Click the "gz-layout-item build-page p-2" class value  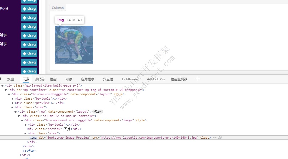pos(52,85)
